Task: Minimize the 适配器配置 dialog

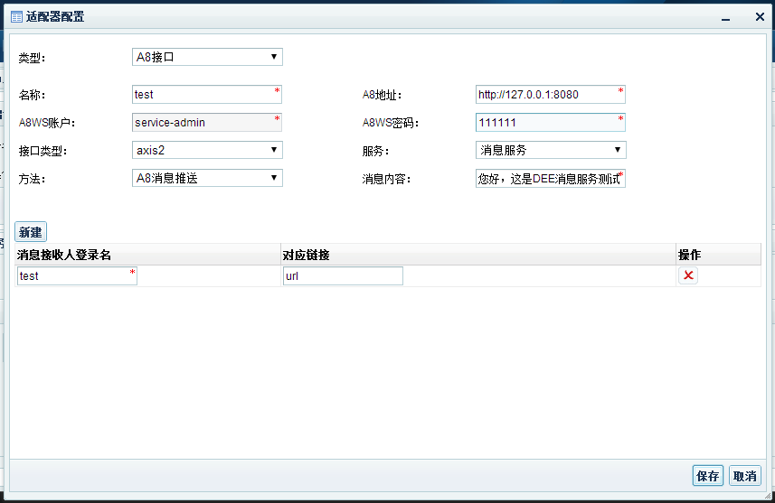Action: click(x=725, y=18)
